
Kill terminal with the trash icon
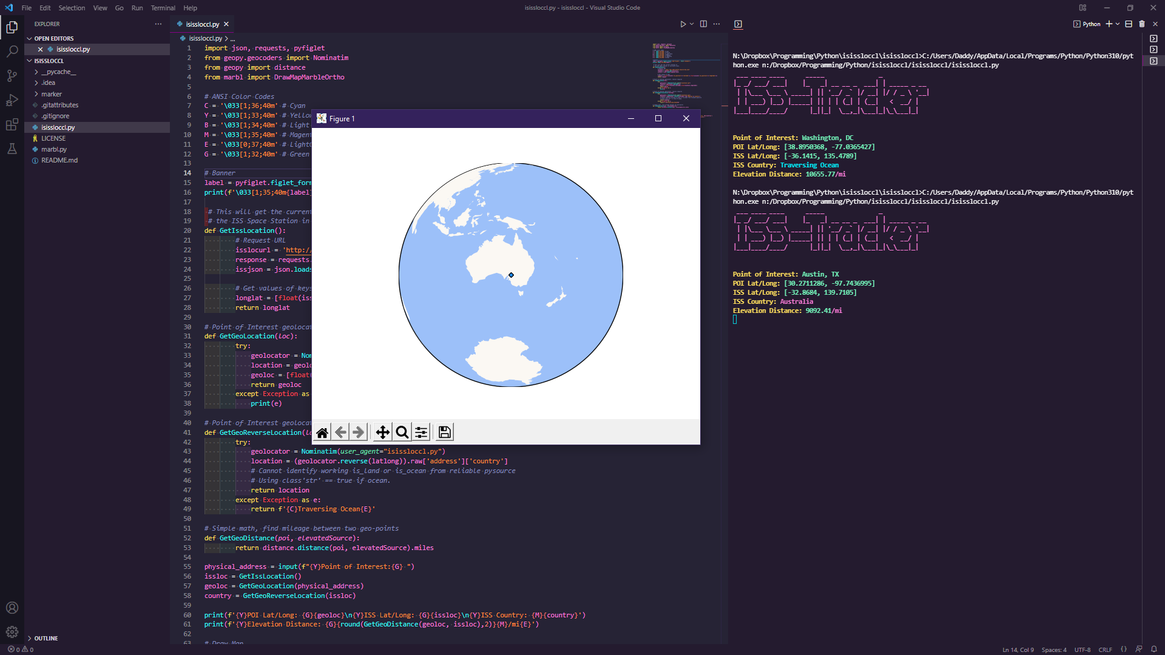coord(1142,24)
